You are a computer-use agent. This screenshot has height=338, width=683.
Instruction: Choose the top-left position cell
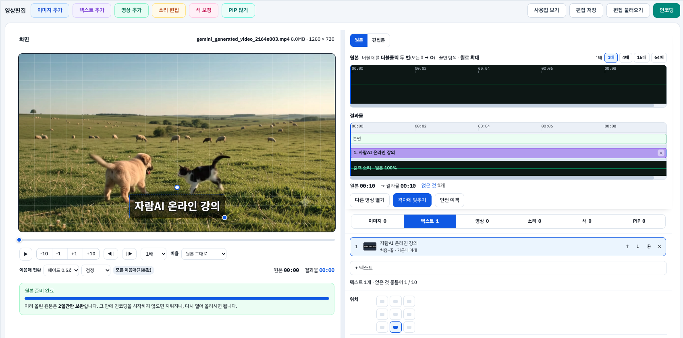coord(382,301)
